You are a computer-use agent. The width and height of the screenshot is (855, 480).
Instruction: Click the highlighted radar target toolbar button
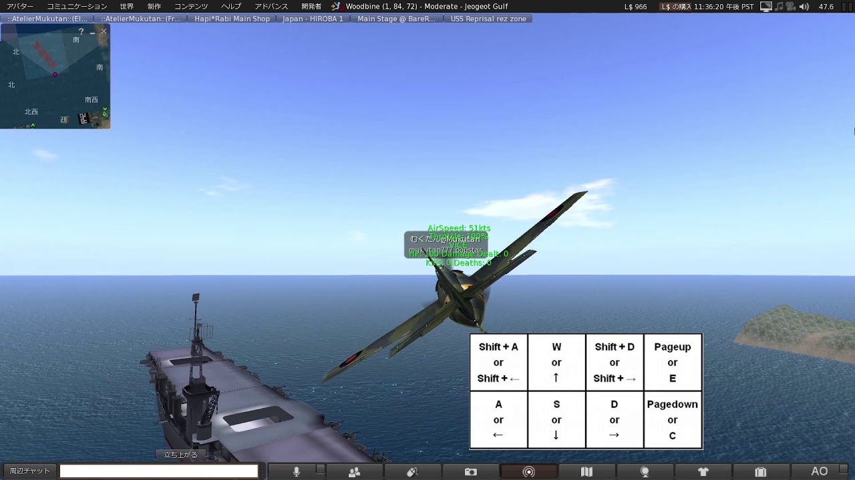[x=528, y=472]
